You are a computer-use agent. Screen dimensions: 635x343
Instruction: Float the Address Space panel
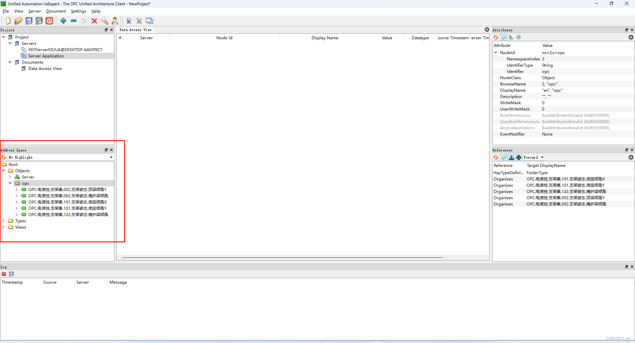click(106, 150)
